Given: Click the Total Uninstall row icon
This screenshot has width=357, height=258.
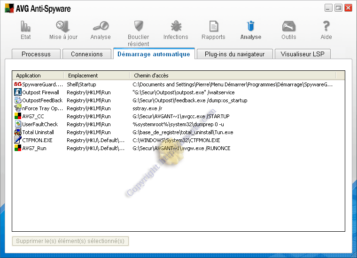Looking at the screenshot, I should pos(17,132).
